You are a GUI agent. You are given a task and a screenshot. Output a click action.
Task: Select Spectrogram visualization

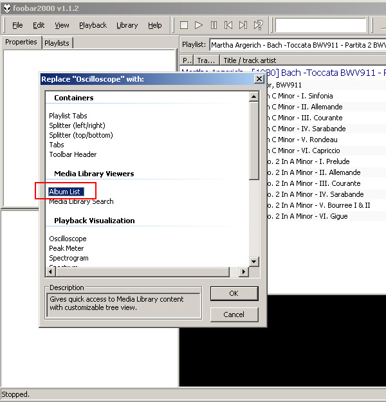click(69, 258)
